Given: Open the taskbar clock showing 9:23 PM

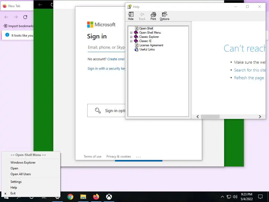Looking at the screenshot, I should pos(246,197).
